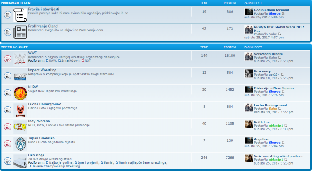Click the red unread status icon beside Indy dvorana
Viewport: 312px width, 171px height.
coord(8,127)
